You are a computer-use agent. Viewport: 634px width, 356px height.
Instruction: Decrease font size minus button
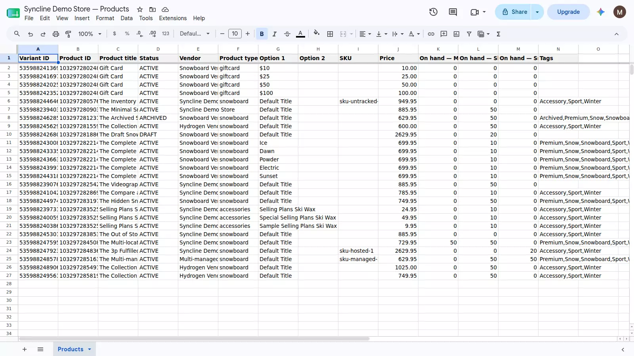point(222,34)
